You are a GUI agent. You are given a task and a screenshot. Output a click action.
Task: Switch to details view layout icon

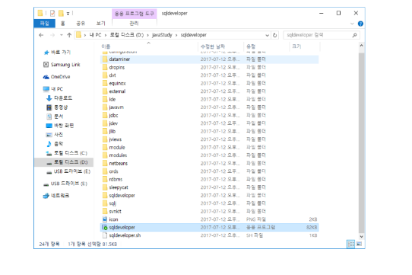coord(350,245)
